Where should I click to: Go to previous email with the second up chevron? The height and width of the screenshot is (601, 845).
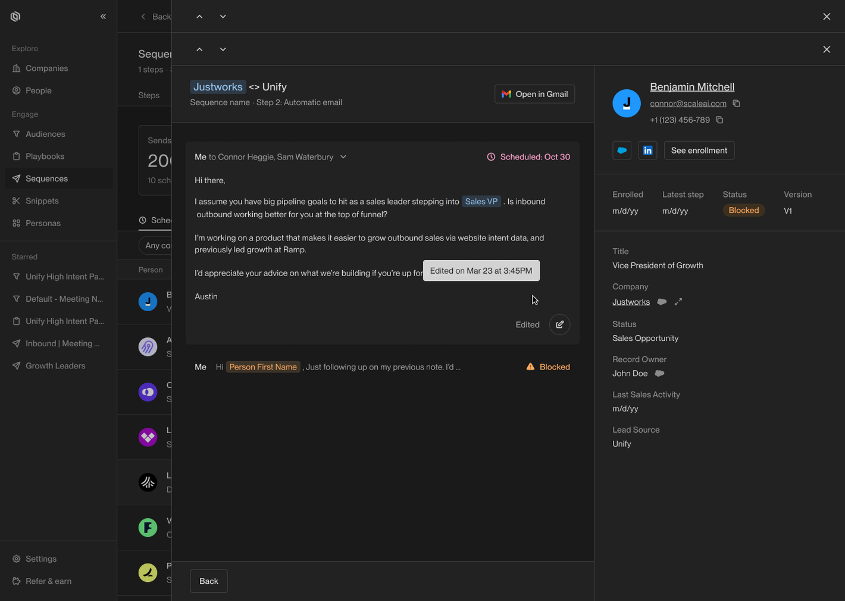click(199, 49)
